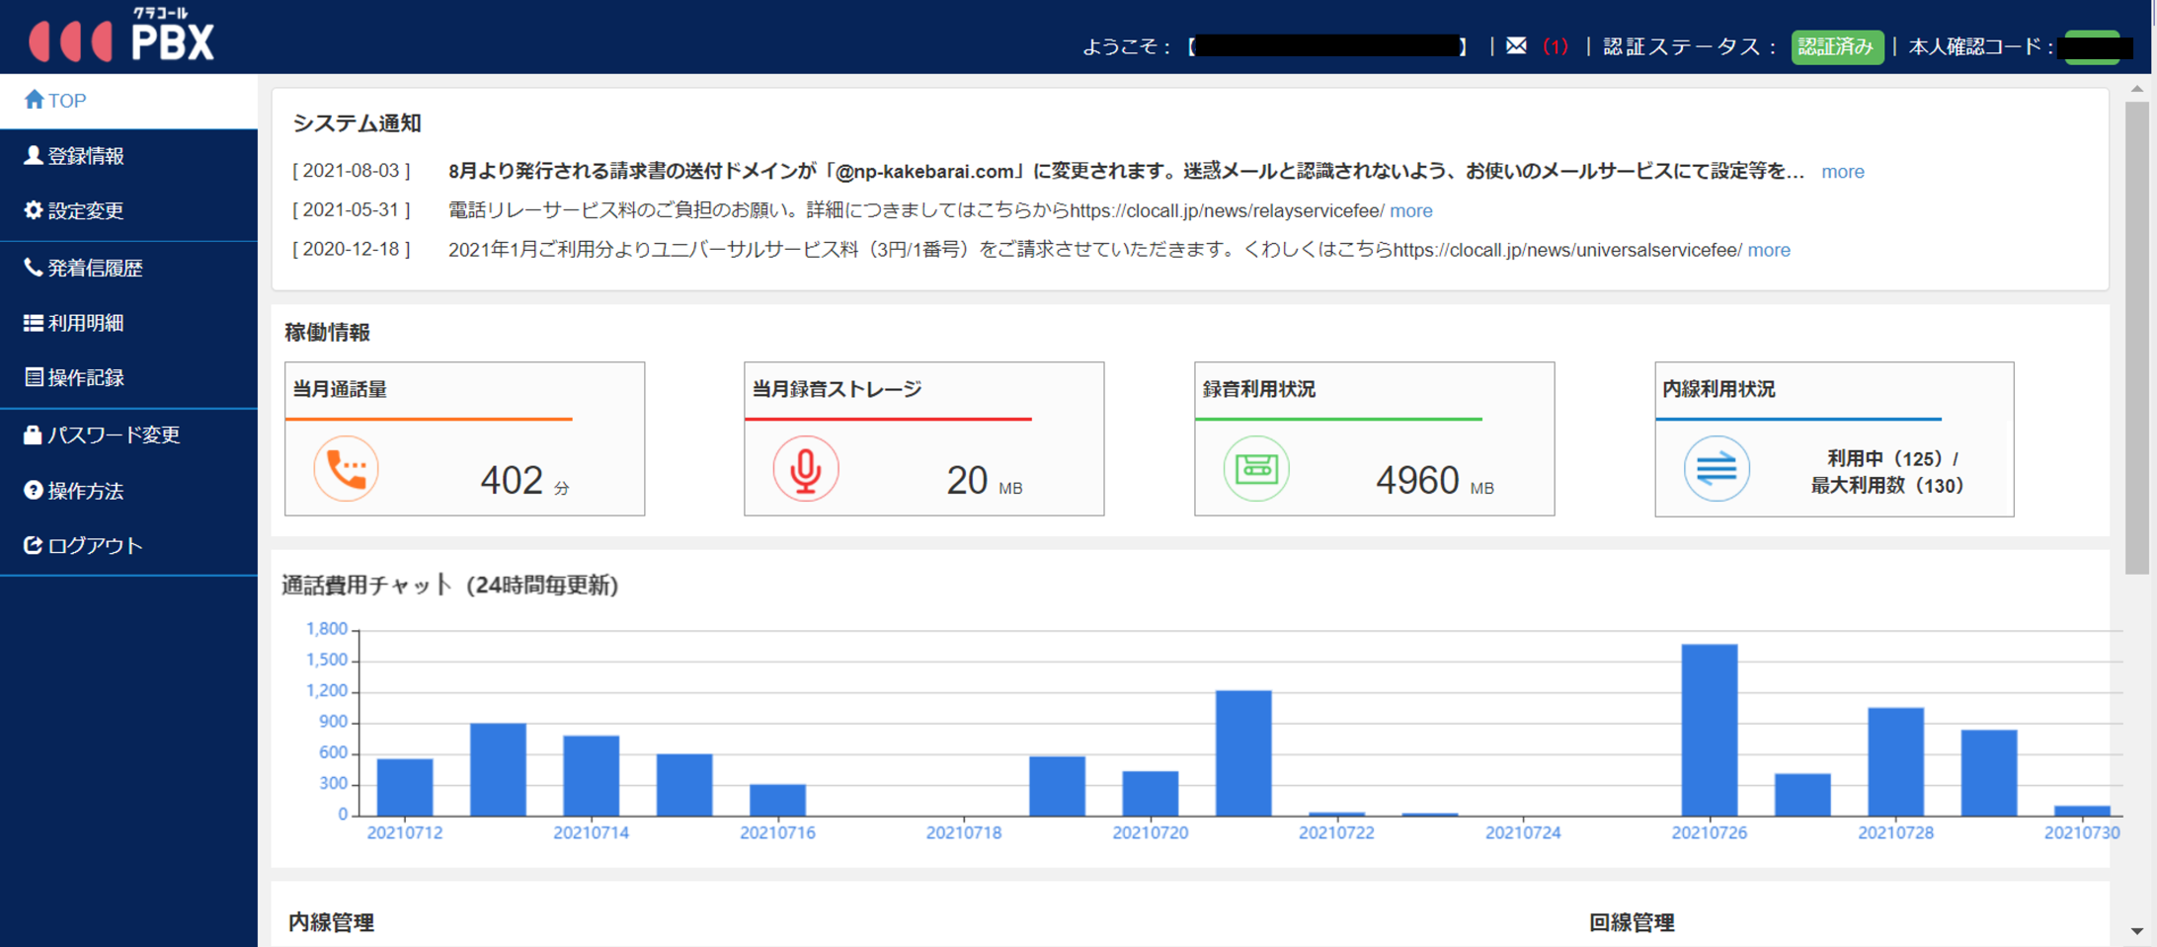Click the red microphone recording storage icon
Image resolution: width=2157 pixels, height=947 pixels.
[805, 469]
